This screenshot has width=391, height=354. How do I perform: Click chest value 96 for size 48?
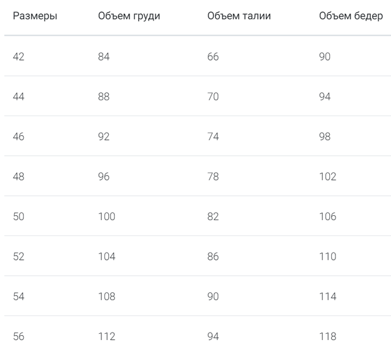[x=104, y=177]
